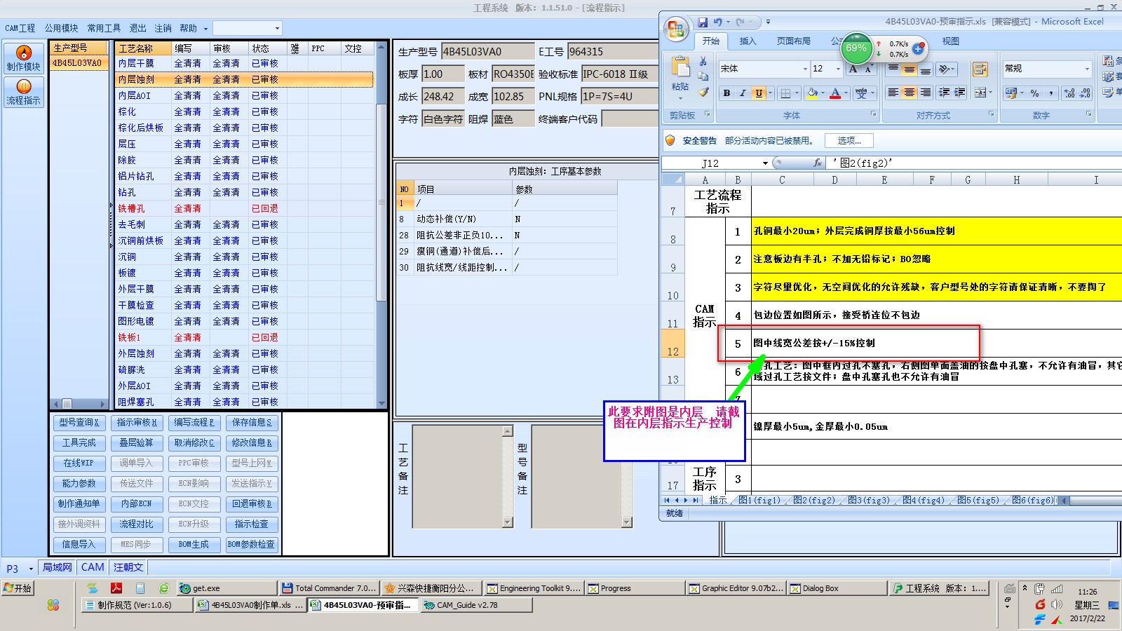Click the 11:26 taskbar clock
The width and height of the screenshot is (1122, 631).
[1087, 592]
